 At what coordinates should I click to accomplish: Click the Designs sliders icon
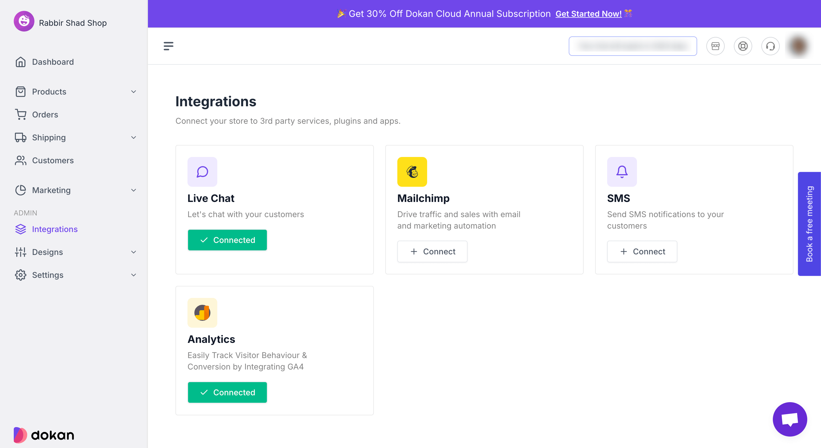pyautogui.click(x=21, y=252)
